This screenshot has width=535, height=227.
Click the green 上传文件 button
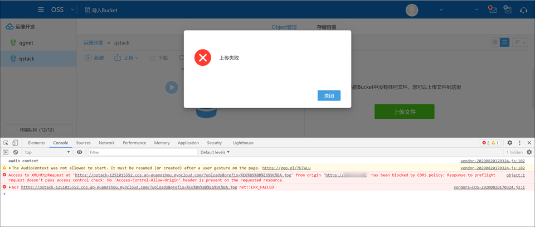405,112
